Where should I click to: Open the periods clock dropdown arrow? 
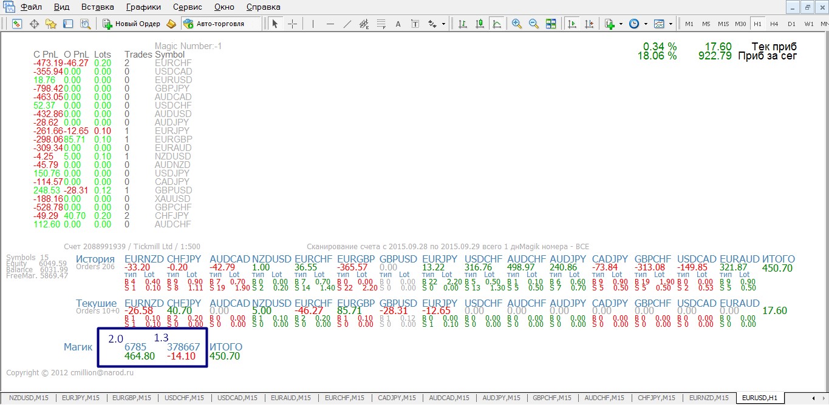(646, 24)
